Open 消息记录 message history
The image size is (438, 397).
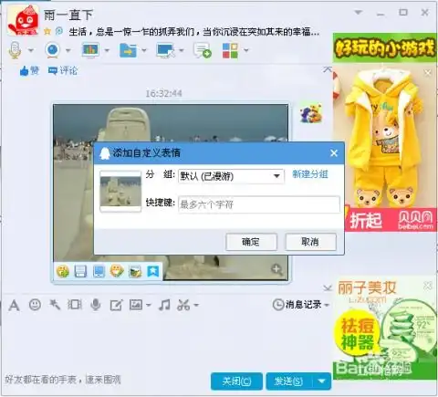(x=297, y=305)
